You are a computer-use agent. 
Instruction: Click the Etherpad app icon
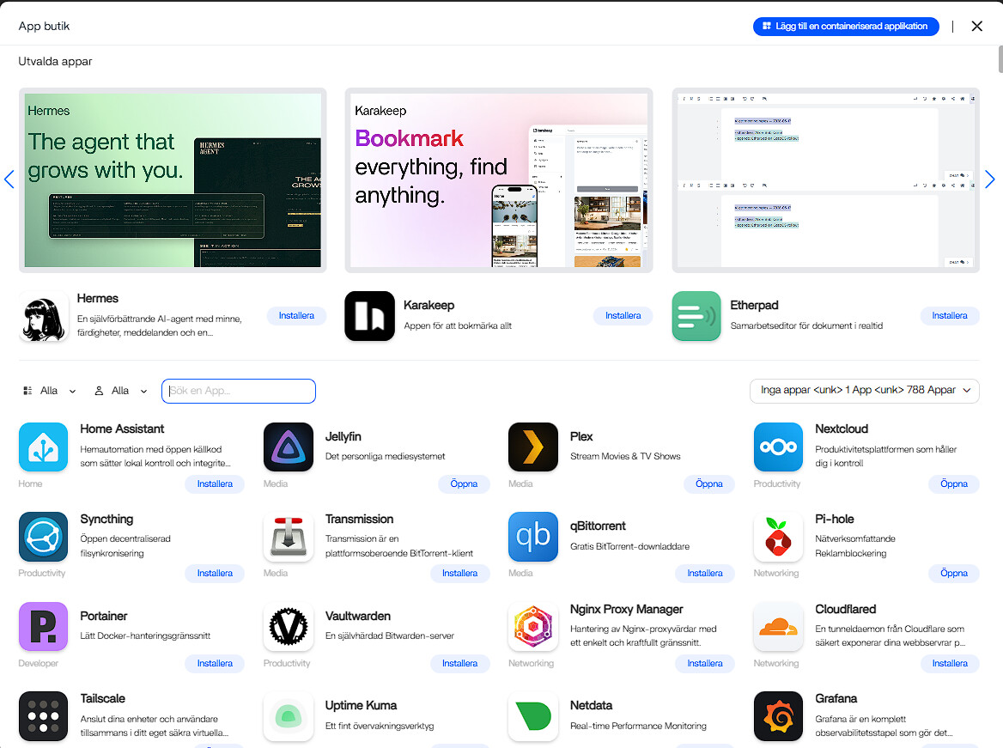pyautogui.click(x=696, y=316)
